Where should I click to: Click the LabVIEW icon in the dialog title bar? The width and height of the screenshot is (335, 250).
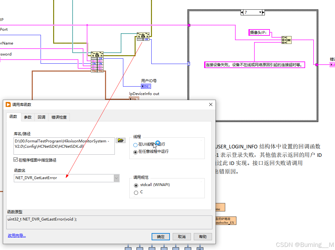tap(8, 104)
